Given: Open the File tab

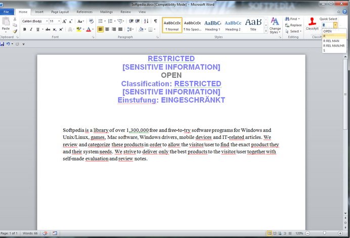Looking at the screenshot, I should [x=6, y=12].
